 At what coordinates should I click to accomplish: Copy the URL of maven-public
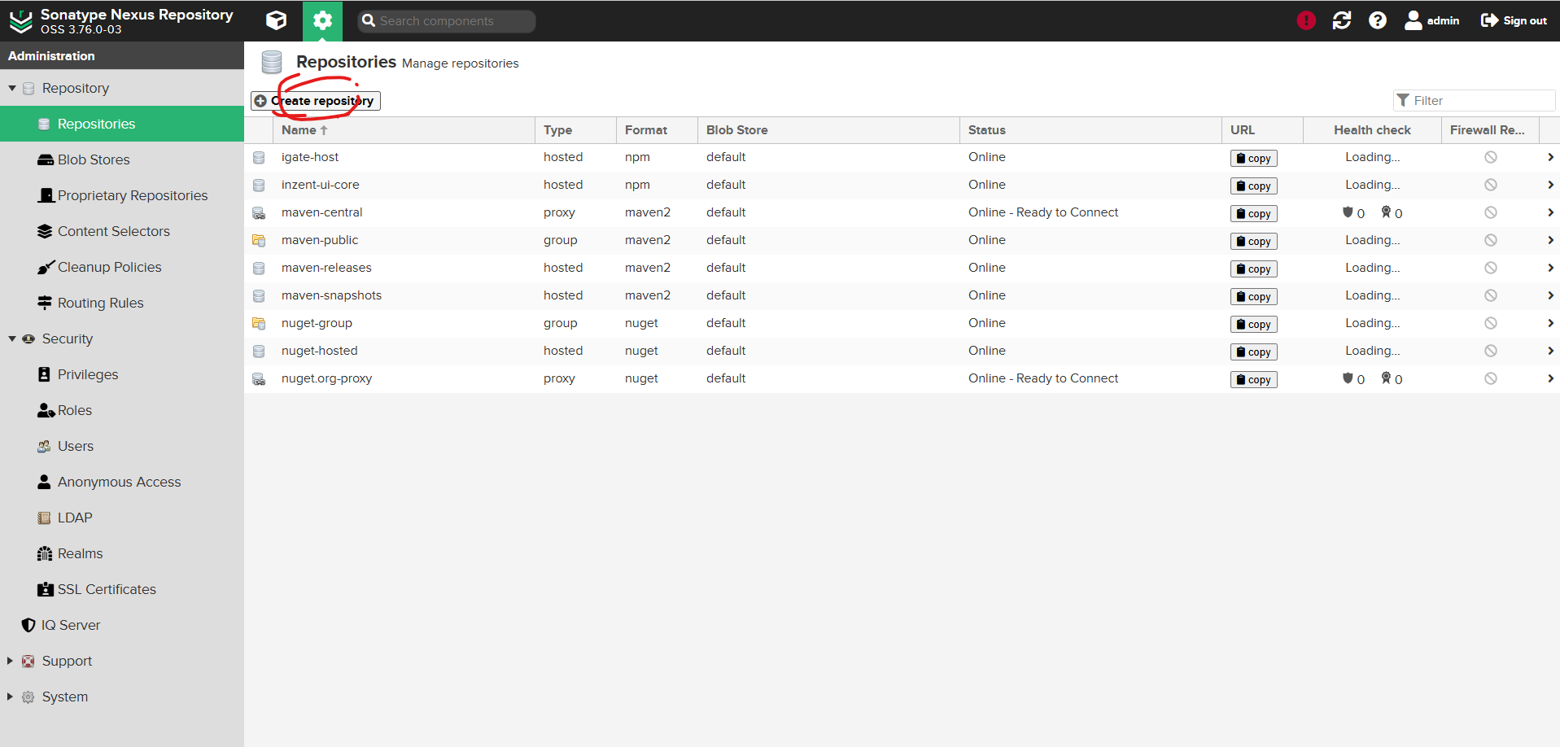[1253, 241]
